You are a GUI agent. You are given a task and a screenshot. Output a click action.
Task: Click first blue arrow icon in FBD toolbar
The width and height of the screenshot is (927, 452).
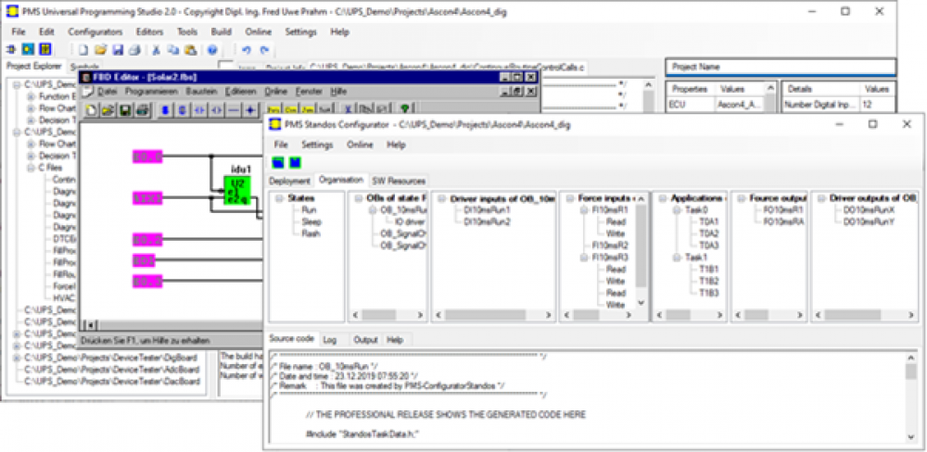(200, 110)
